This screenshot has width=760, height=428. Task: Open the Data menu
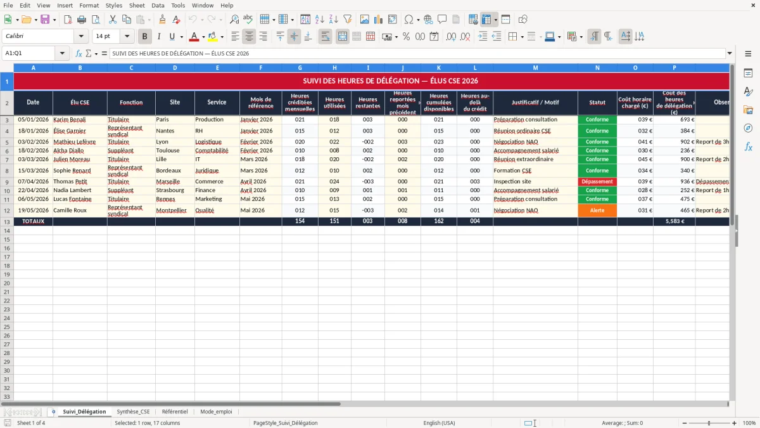158,5
